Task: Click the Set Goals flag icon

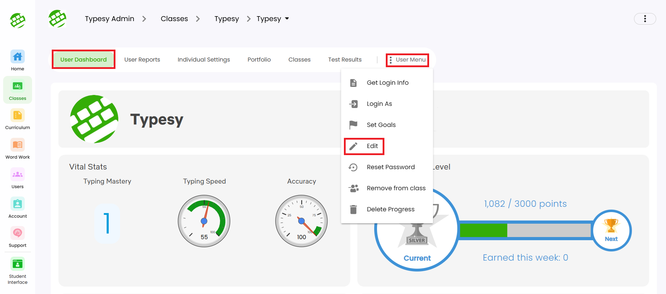Action: point(353,125)
